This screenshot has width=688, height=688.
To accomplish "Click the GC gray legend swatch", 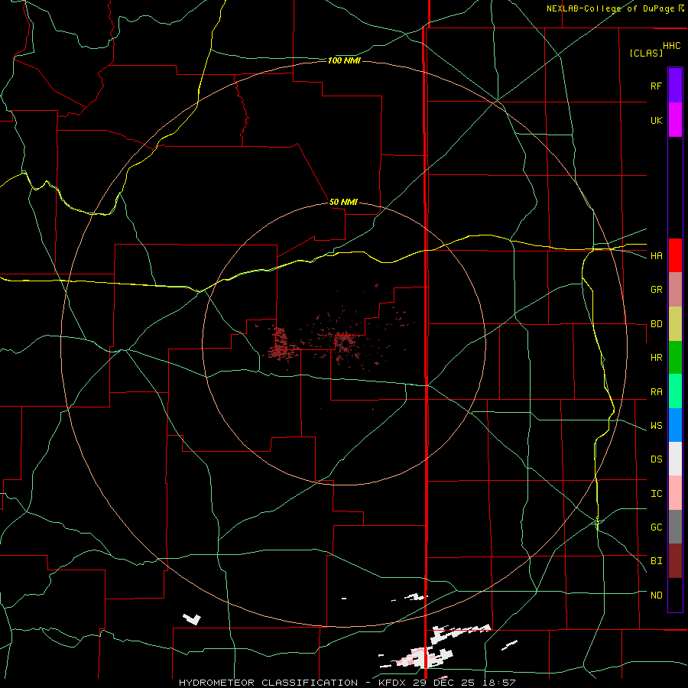I will 675,527.
